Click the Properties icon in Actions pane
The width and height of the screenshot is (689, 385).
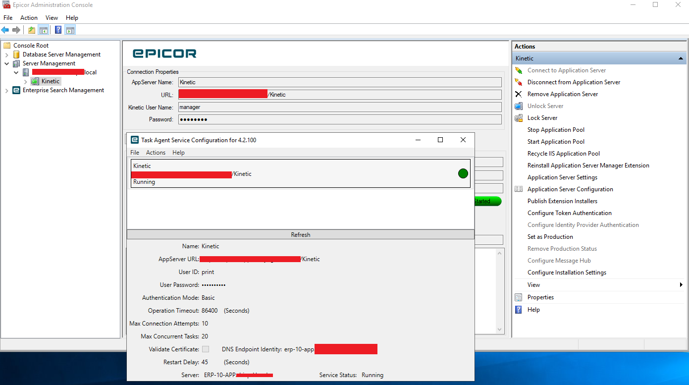click(519, 297)
